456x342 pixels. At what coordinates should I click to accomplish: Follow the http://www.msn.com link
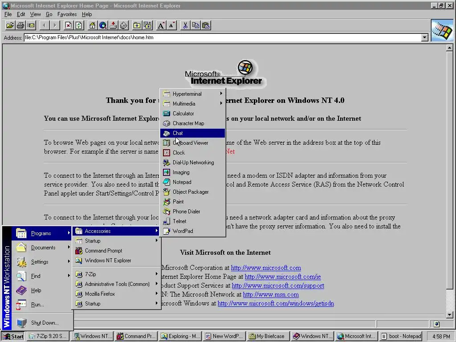[271, 295]
